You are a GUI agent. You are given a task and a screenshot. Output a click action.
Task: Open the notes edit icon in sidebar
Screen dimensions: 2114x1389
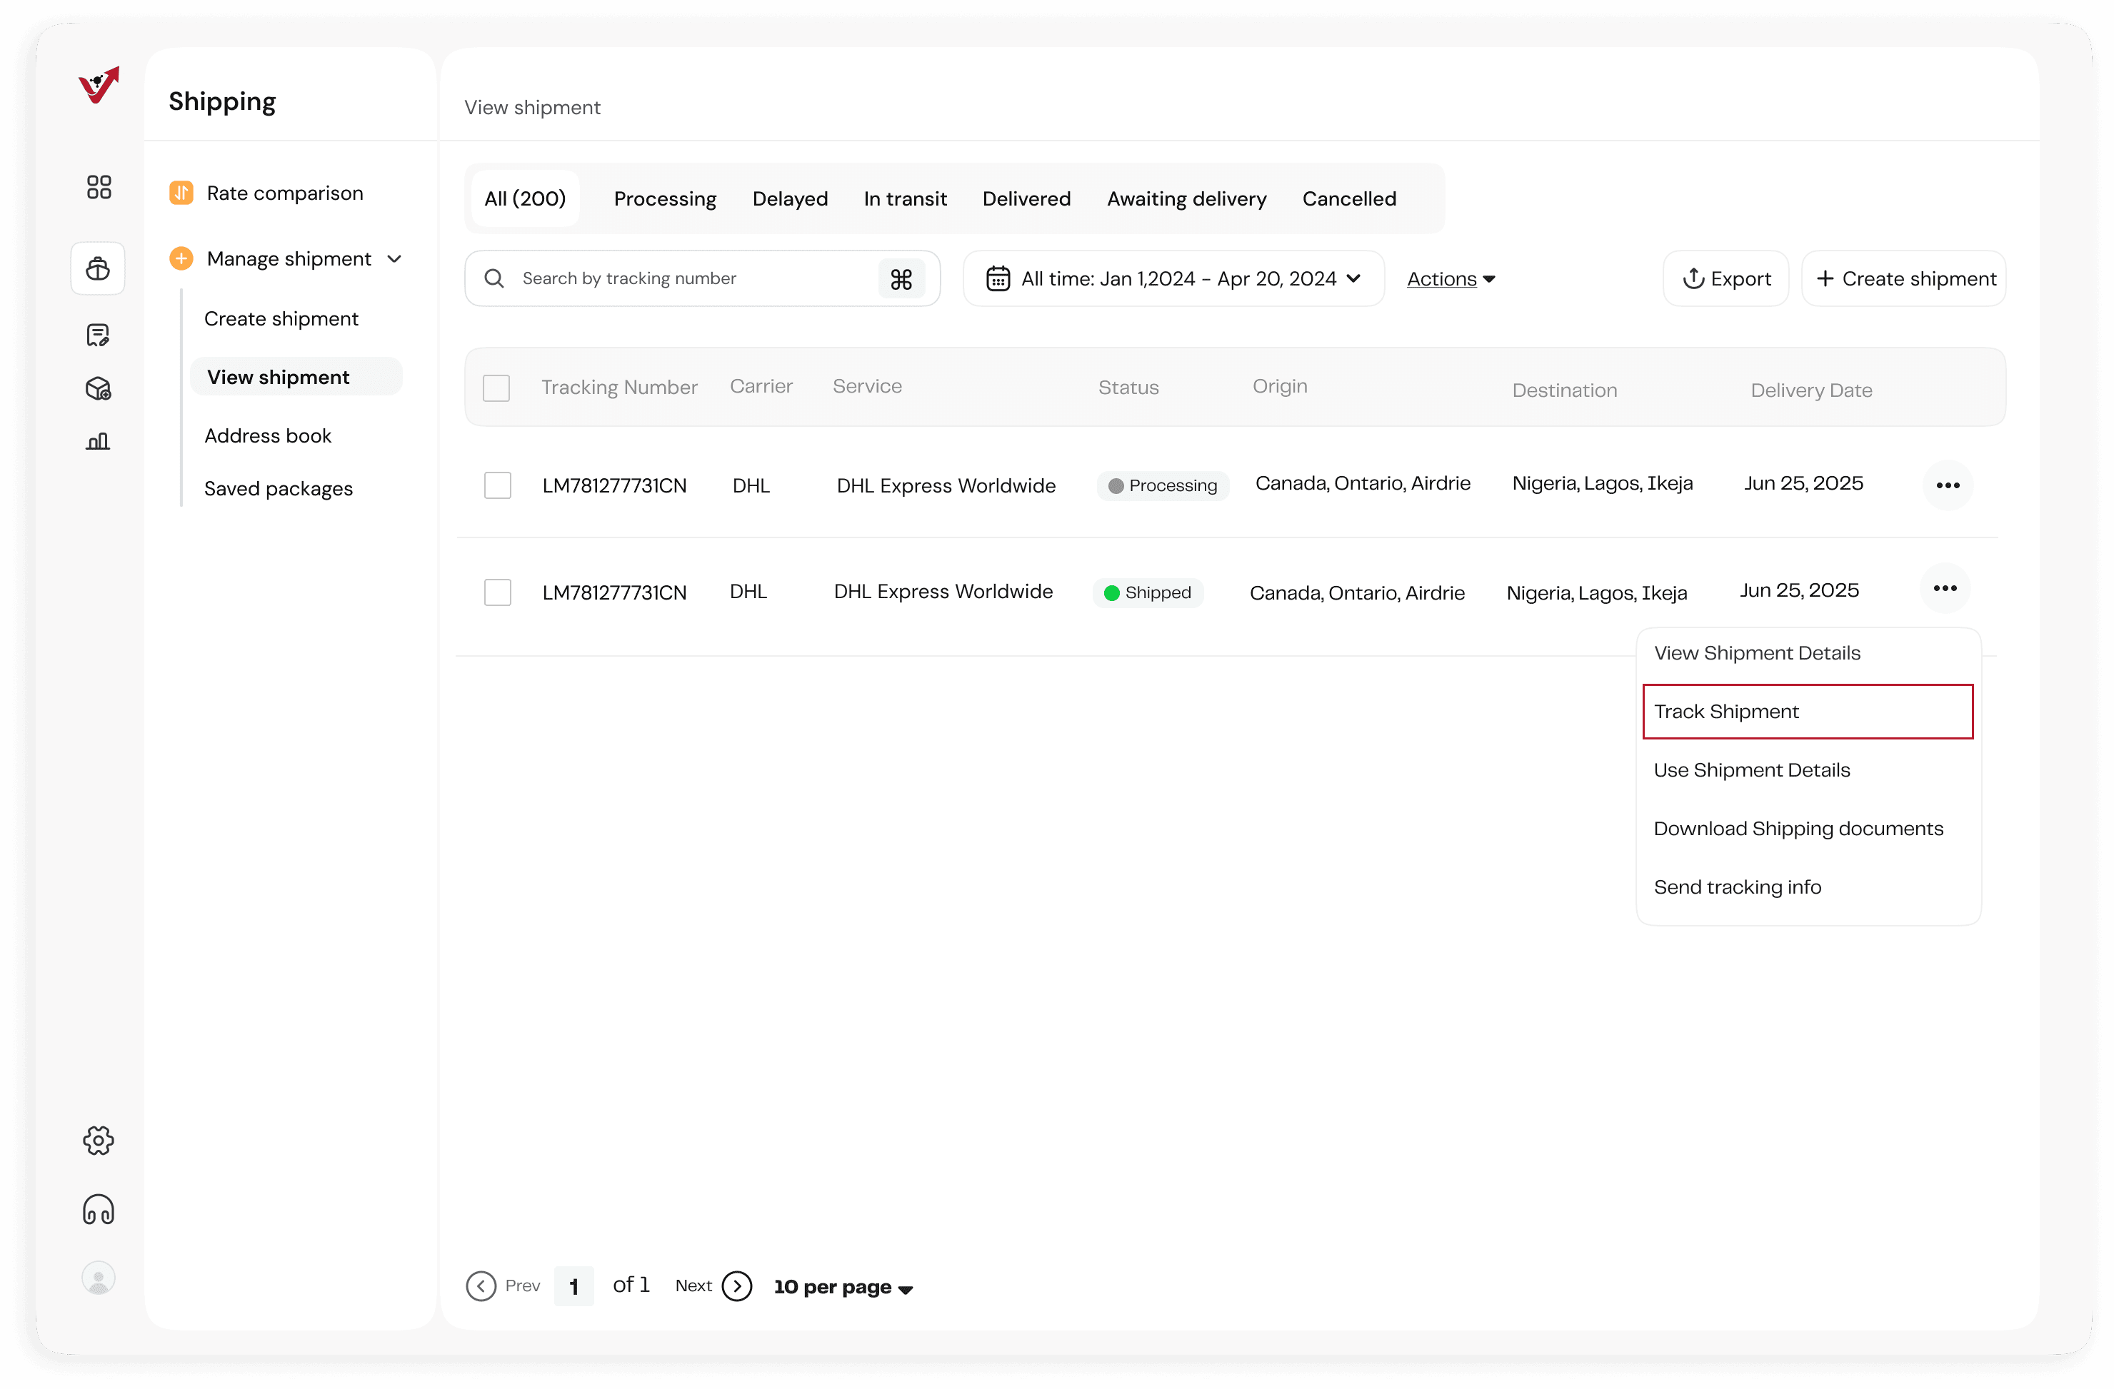(x=98, y=335)
